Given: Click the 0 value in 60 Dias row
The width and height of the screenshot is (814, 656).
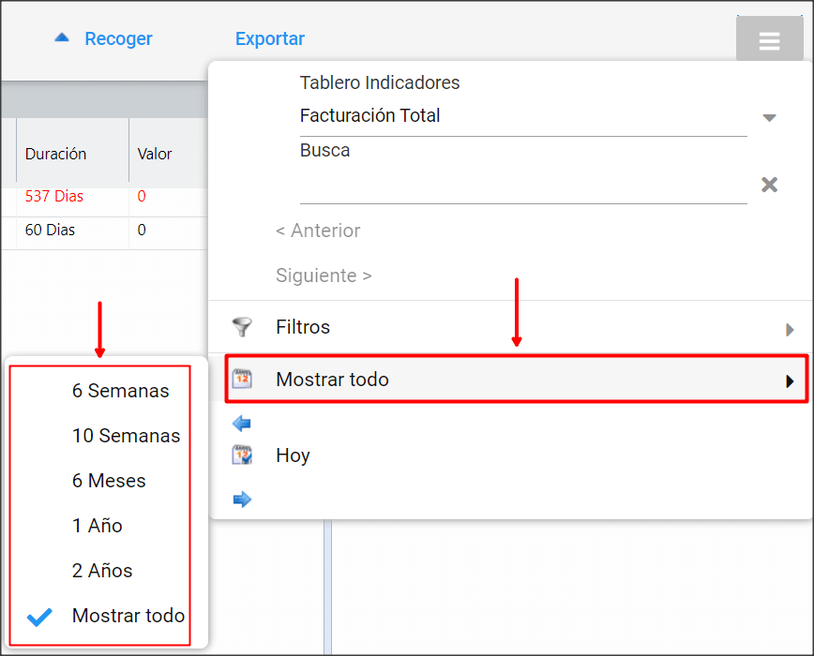Looking at the screenshot, I should pyautogui.click(x=142, y=230).
